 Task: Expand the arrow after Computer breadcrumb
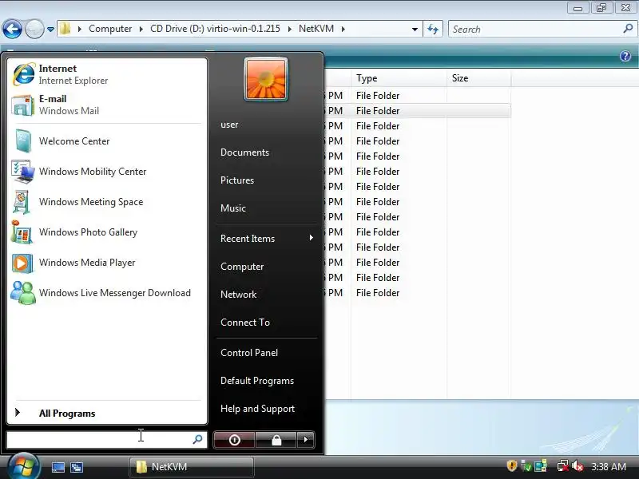point(141,29)
